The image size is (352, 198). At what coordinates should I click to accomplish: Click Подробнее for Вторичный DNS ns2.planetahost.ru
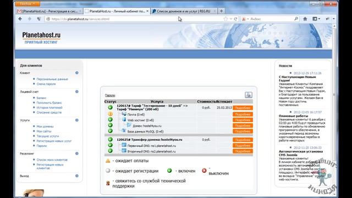click(x=243, y=151)
